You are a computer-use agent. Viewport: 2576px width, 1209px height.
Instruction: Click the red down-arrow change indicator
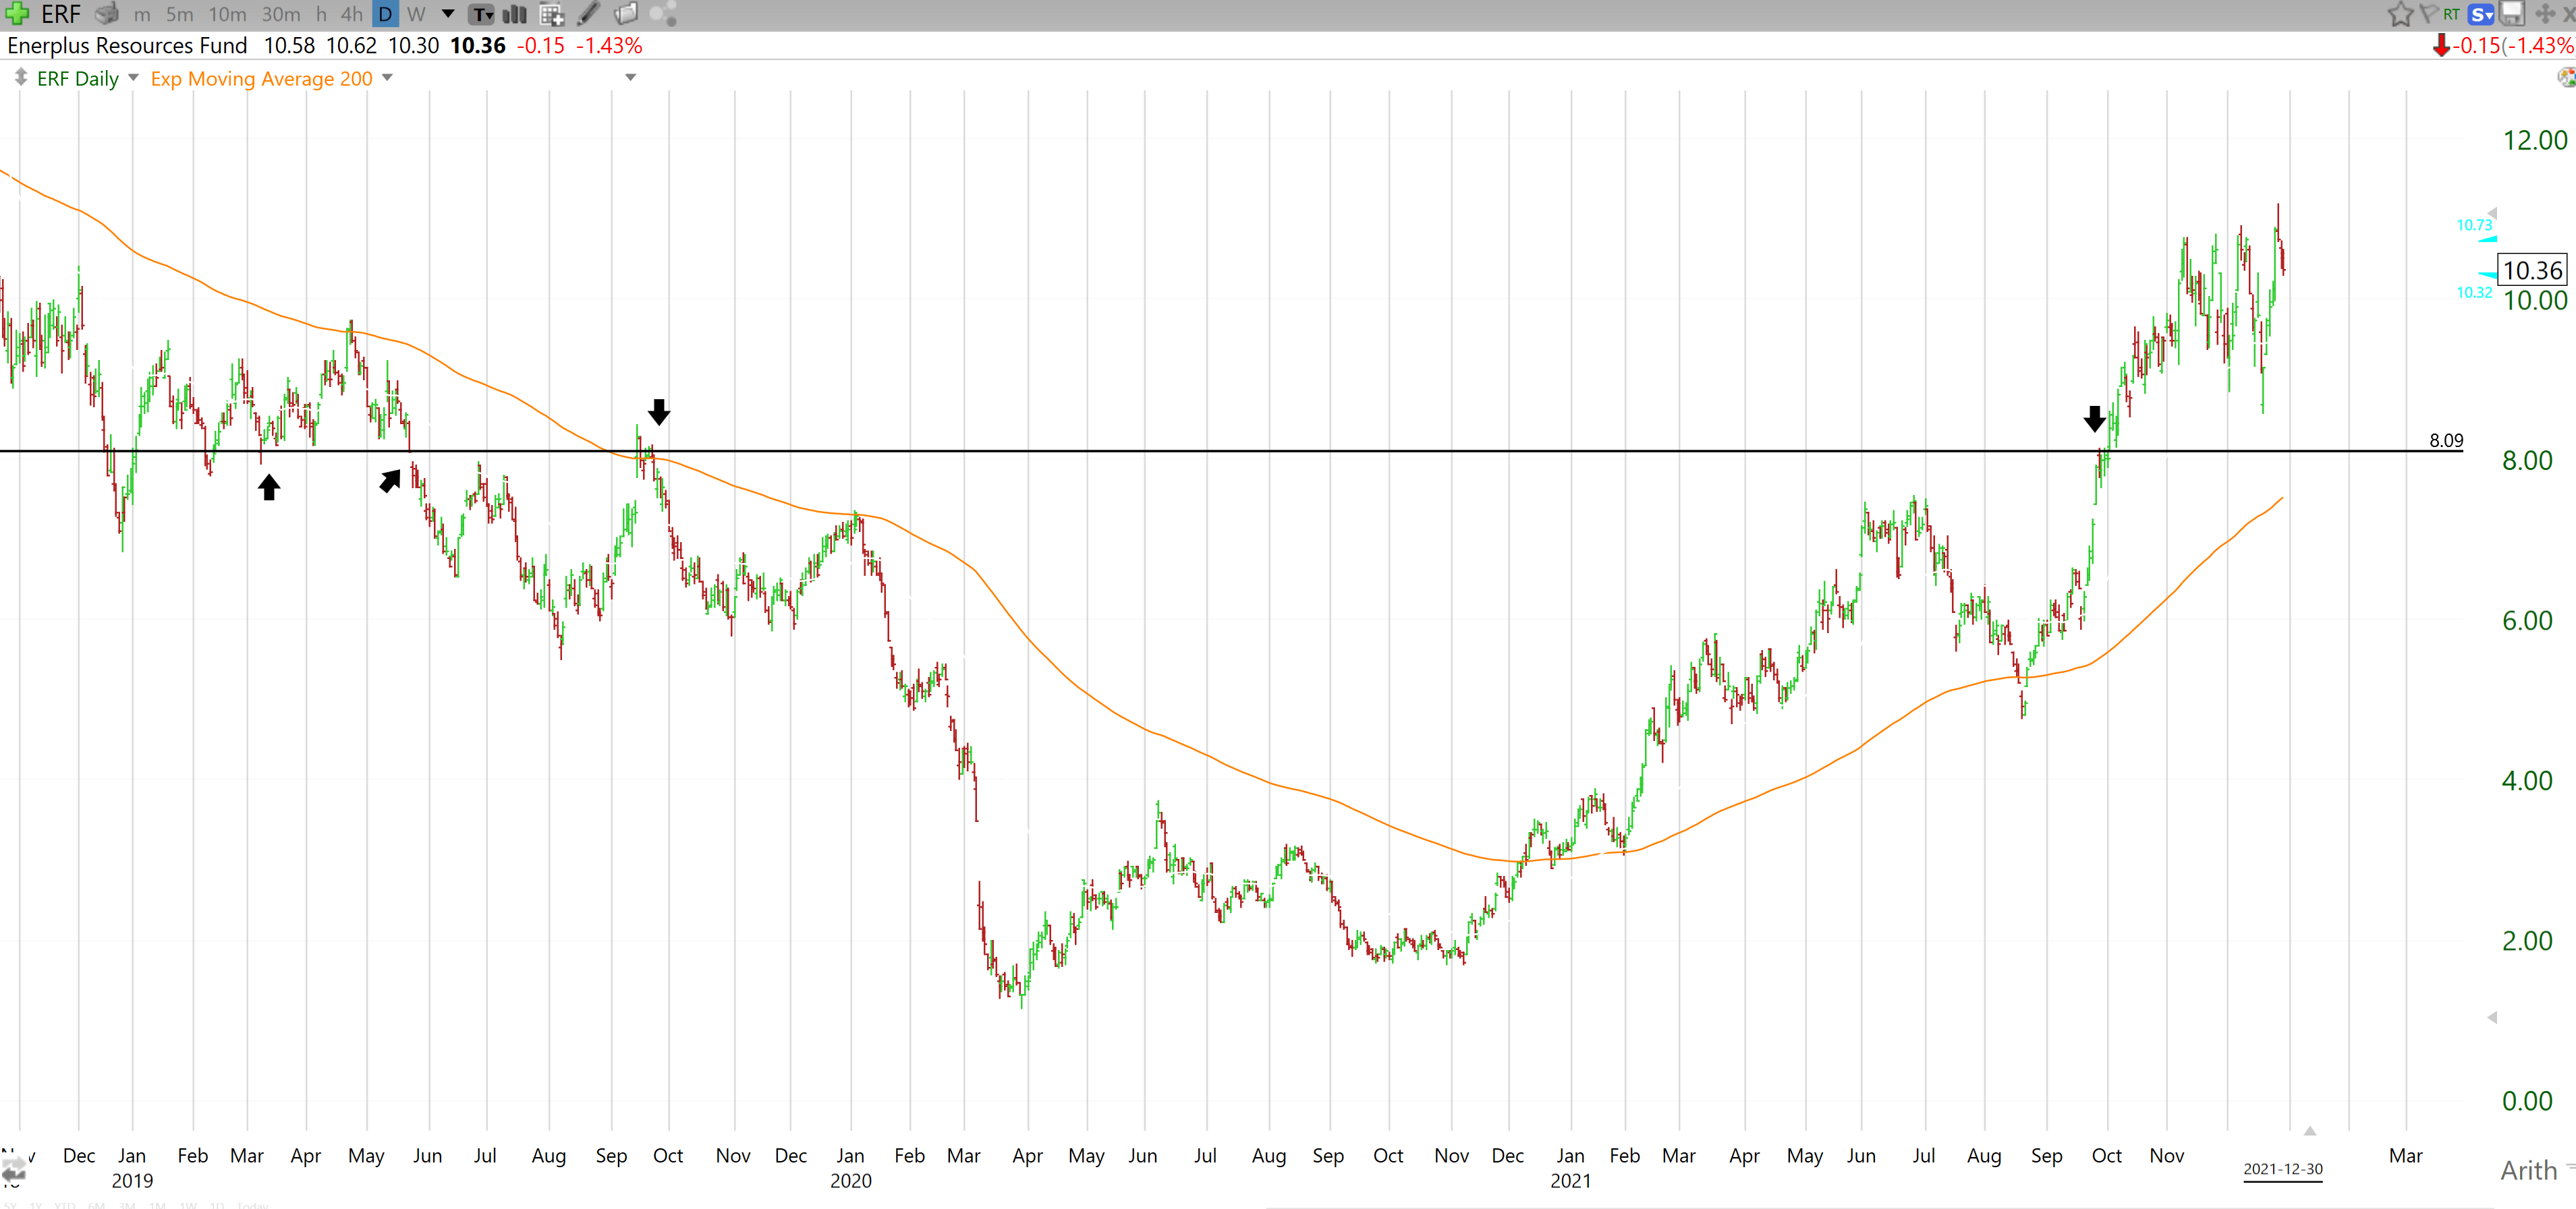tap(2441, 46)
